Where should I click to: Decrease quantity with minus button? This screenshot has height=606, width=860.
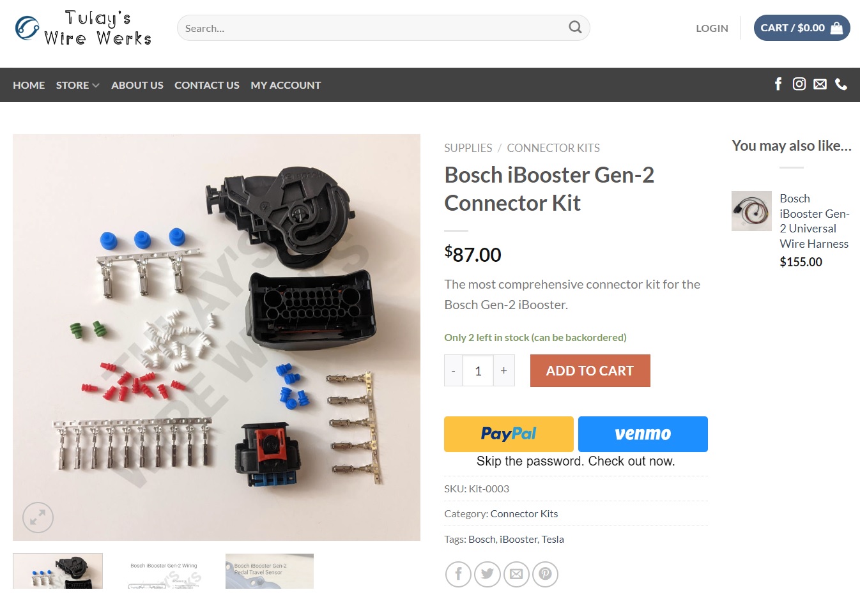[454, 370]
